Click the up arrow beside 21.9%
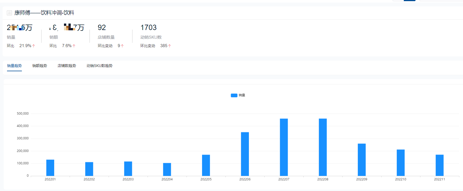463x191 pixels. [34, 46]
